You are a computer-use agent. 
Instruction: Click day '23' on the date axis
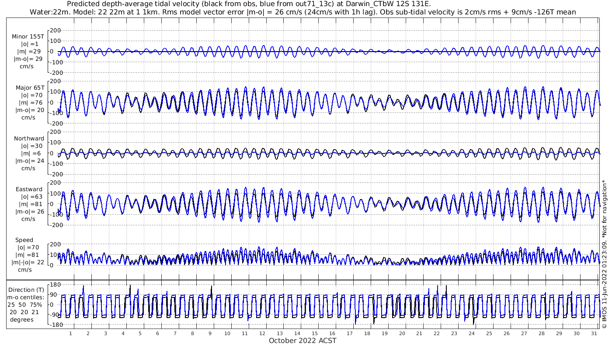(454, 333)
